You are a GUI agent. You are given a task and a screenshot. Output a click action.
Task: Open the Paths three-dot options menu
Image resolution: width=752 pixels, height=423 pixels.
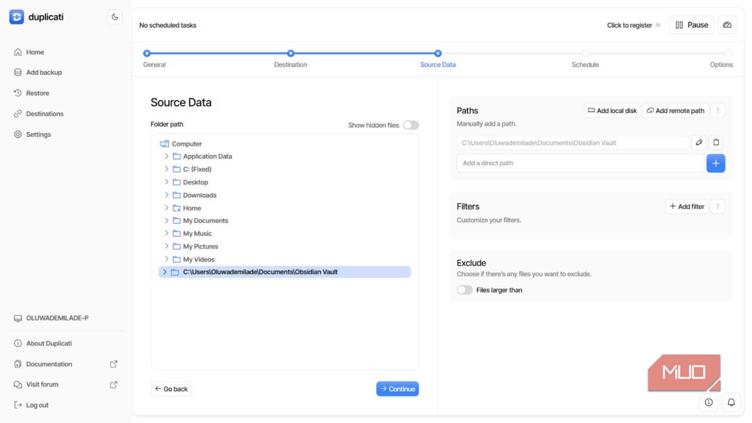pyautogui.click(x=717, y=110)
